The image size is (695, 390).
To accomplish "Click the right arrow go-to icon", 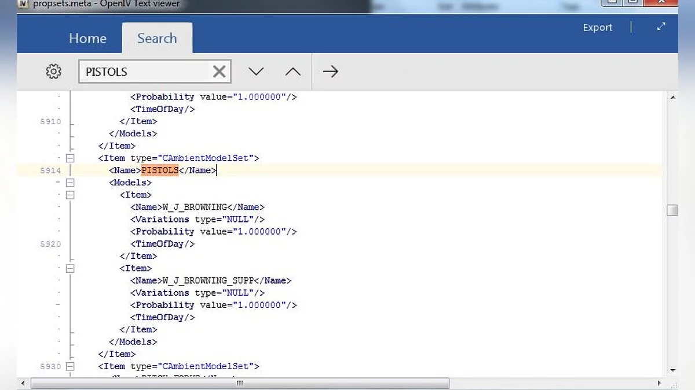I will [330, 72].
